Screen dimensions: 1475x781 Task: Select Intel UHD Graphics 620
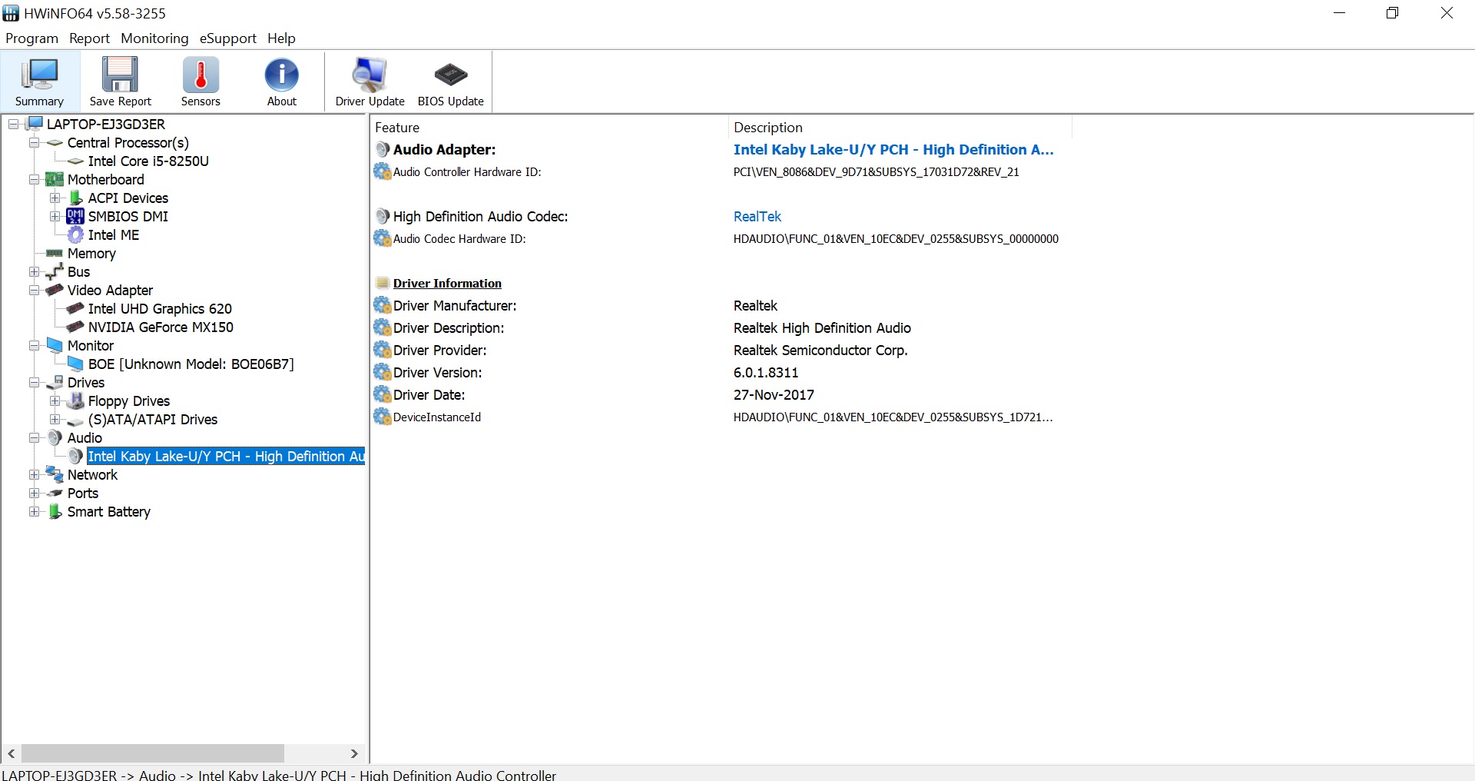[160, 308]
